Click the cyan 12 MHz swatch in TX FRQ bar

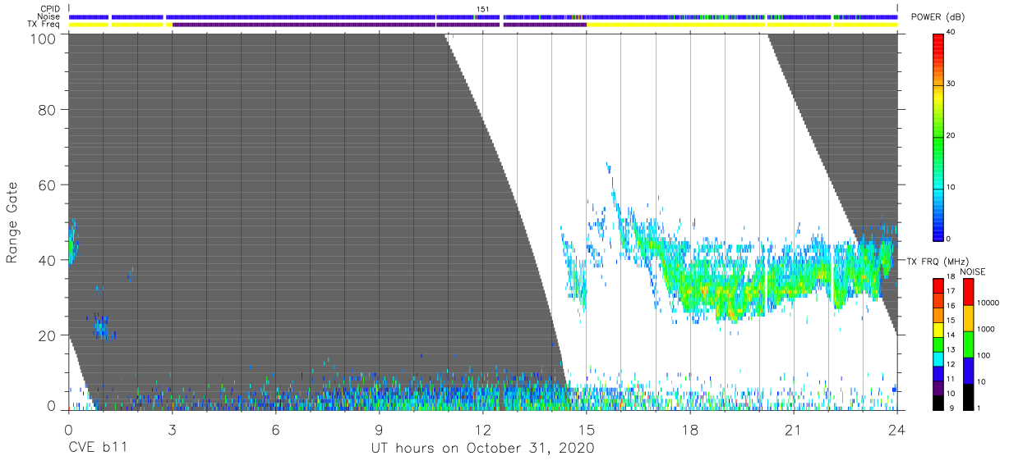click(938, 358)
